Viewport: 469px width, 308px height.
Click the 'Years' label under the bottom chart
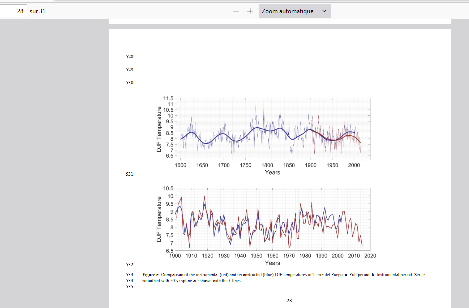272,263
